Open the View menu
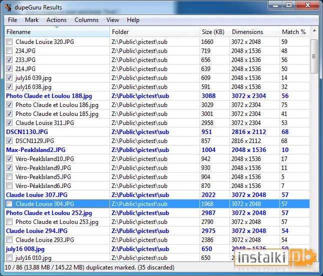This screenshot has height=276, width=323. point(112,20)
